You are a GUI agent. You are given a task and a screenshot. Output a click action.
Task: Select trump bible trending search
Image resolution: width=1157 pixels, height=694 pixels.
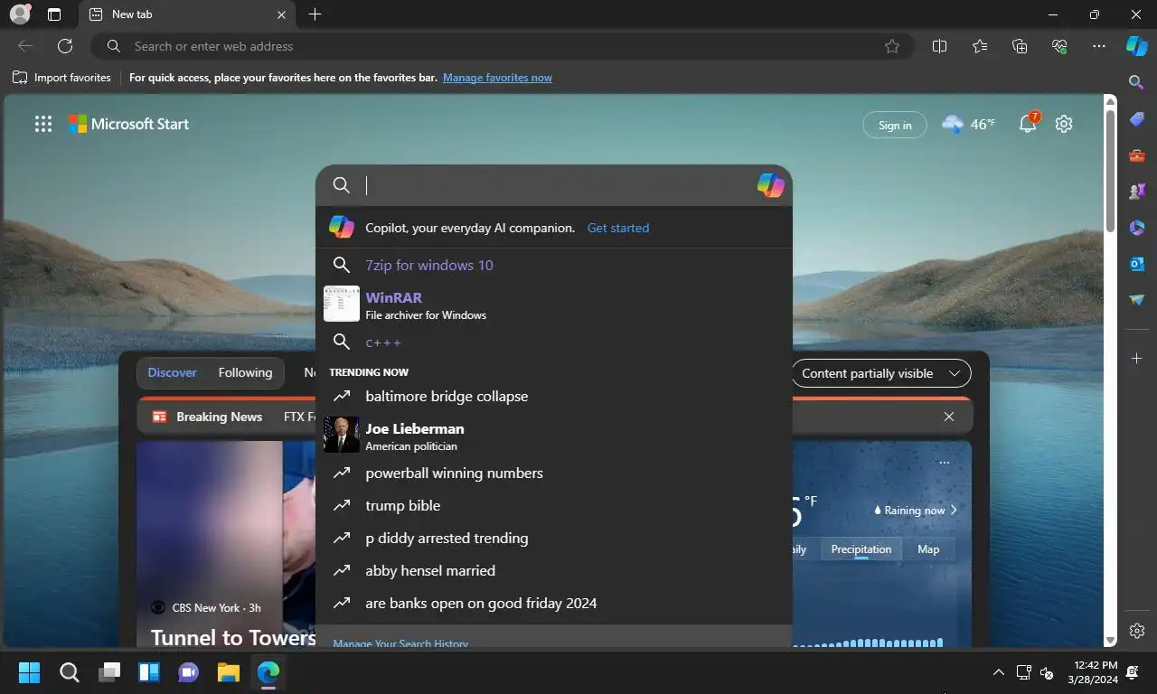pos(553,505)
